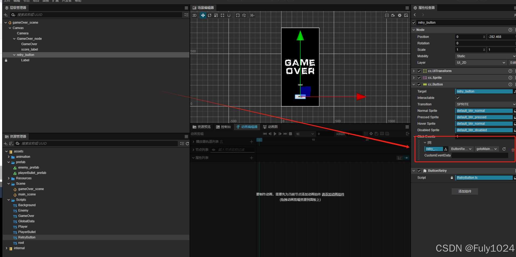Select the Rotate gizmo tool
This screenshot has height=257, width=516.
click(x=210, y=15)
